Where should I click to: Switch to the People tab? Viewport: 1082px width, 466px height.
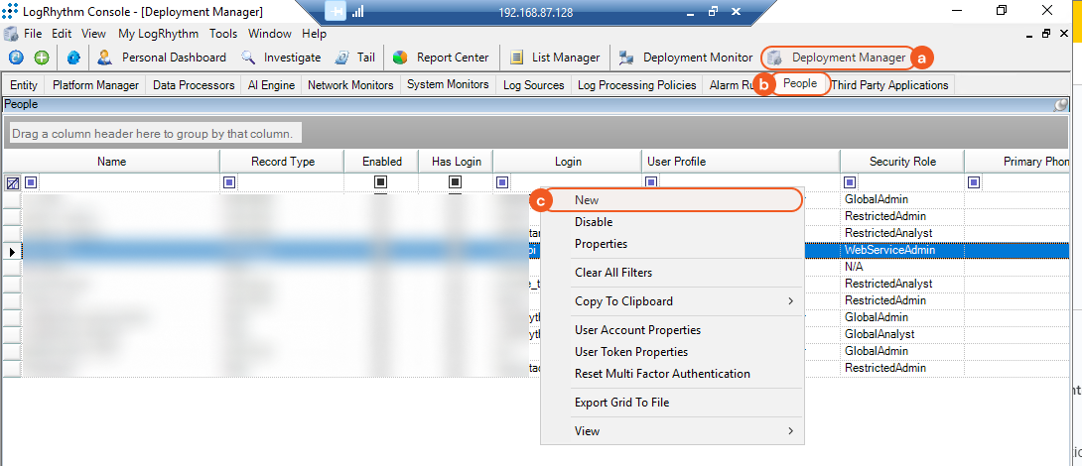(x=799, y=84)
